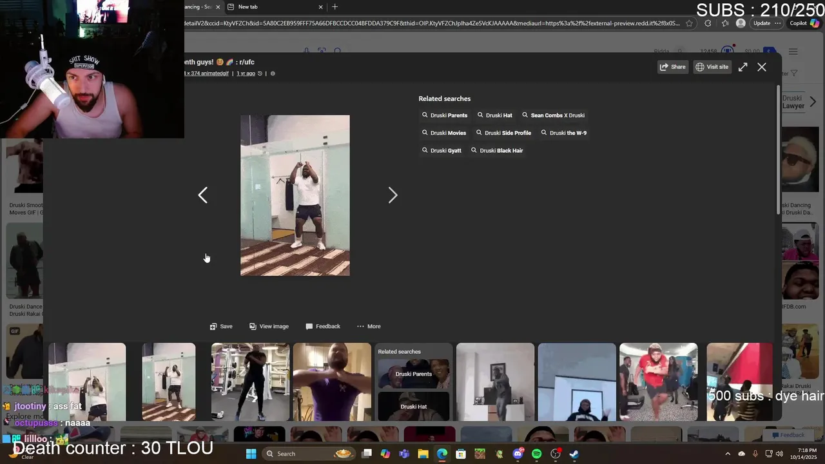Click the browser address bar URL
The image size is (825, 464).
click(432, 23)
